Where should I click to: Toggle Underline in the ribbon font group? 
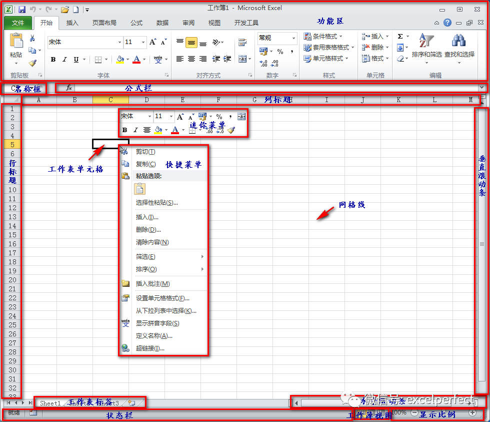coord(76,59)
